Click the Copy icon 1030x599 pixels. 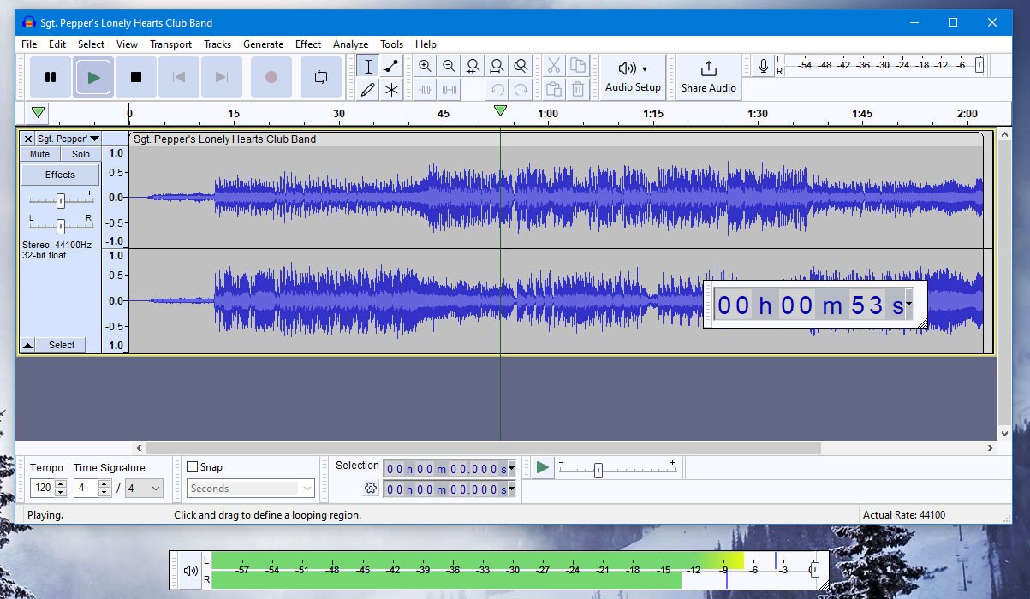578,66
